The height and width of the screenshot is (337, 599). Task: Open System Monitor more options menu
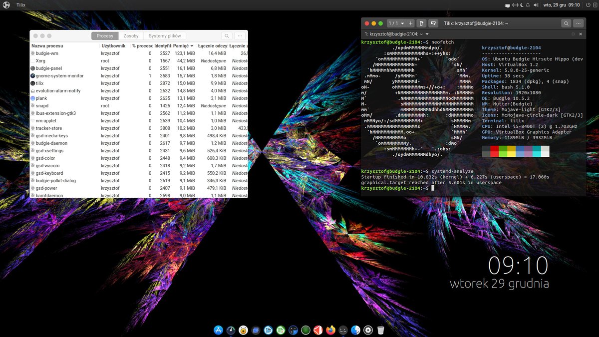240,36
